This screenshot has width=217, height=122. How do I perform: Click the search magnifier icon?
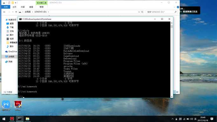[175, 12]
